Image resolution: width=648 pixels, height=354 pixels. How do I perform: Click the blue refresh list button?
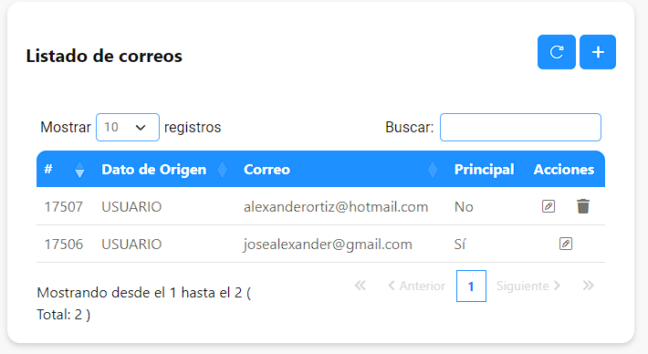tap(556, 52)
